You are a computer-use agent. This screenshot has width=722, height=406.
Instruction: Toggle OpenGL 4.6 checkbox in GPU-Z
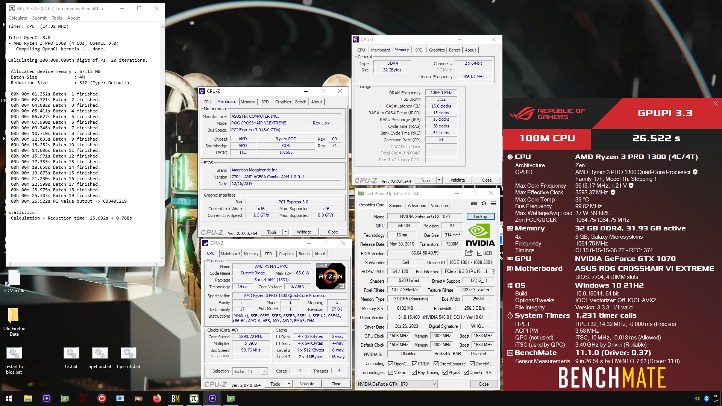point(466,373)
